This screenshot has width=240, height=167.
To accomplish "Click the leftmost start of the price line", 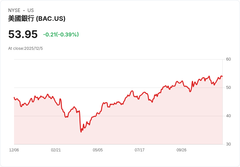I will (x=14, y=97).
